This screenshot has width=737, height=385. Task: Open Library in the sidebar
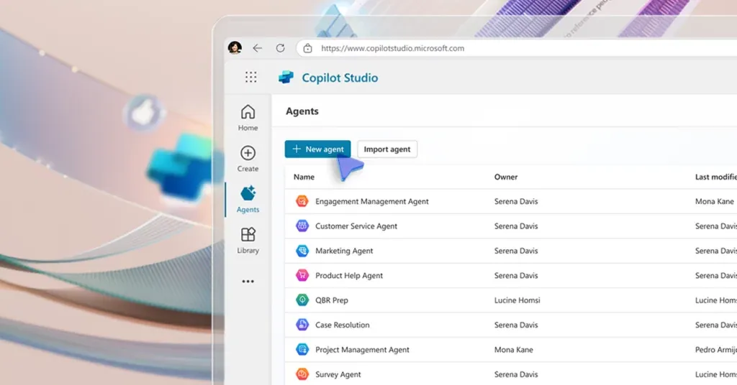(248, 241)
